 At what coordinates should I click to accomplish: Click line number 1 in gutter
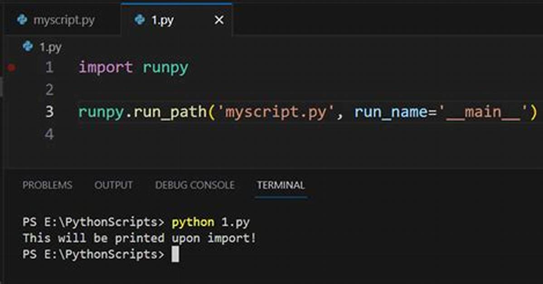pos(49,67)
